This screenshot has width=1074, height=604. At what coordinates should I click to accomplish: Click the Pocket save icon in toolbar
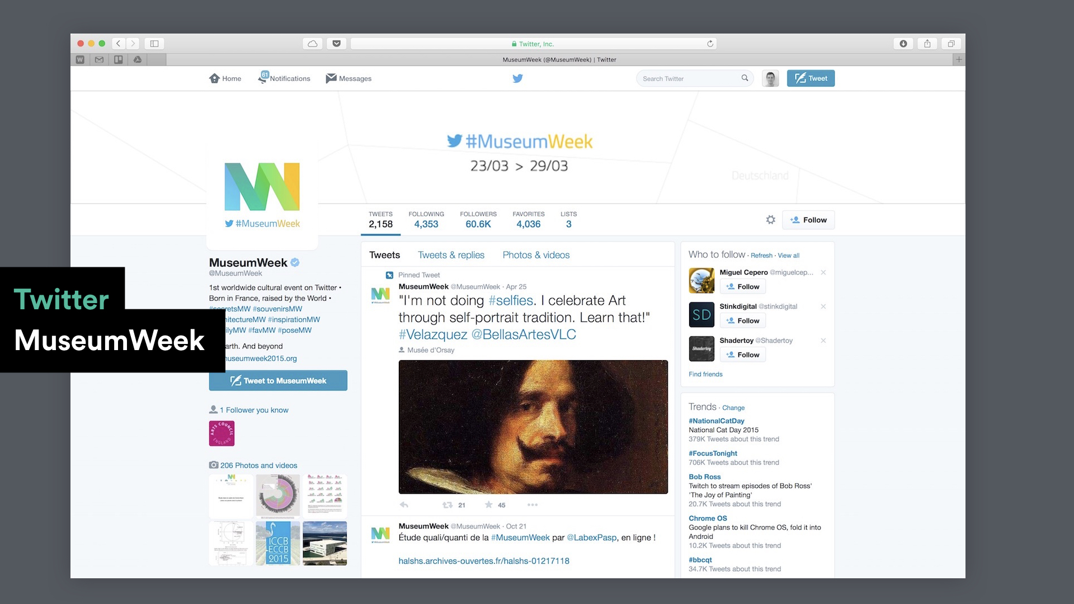point(337,44)
